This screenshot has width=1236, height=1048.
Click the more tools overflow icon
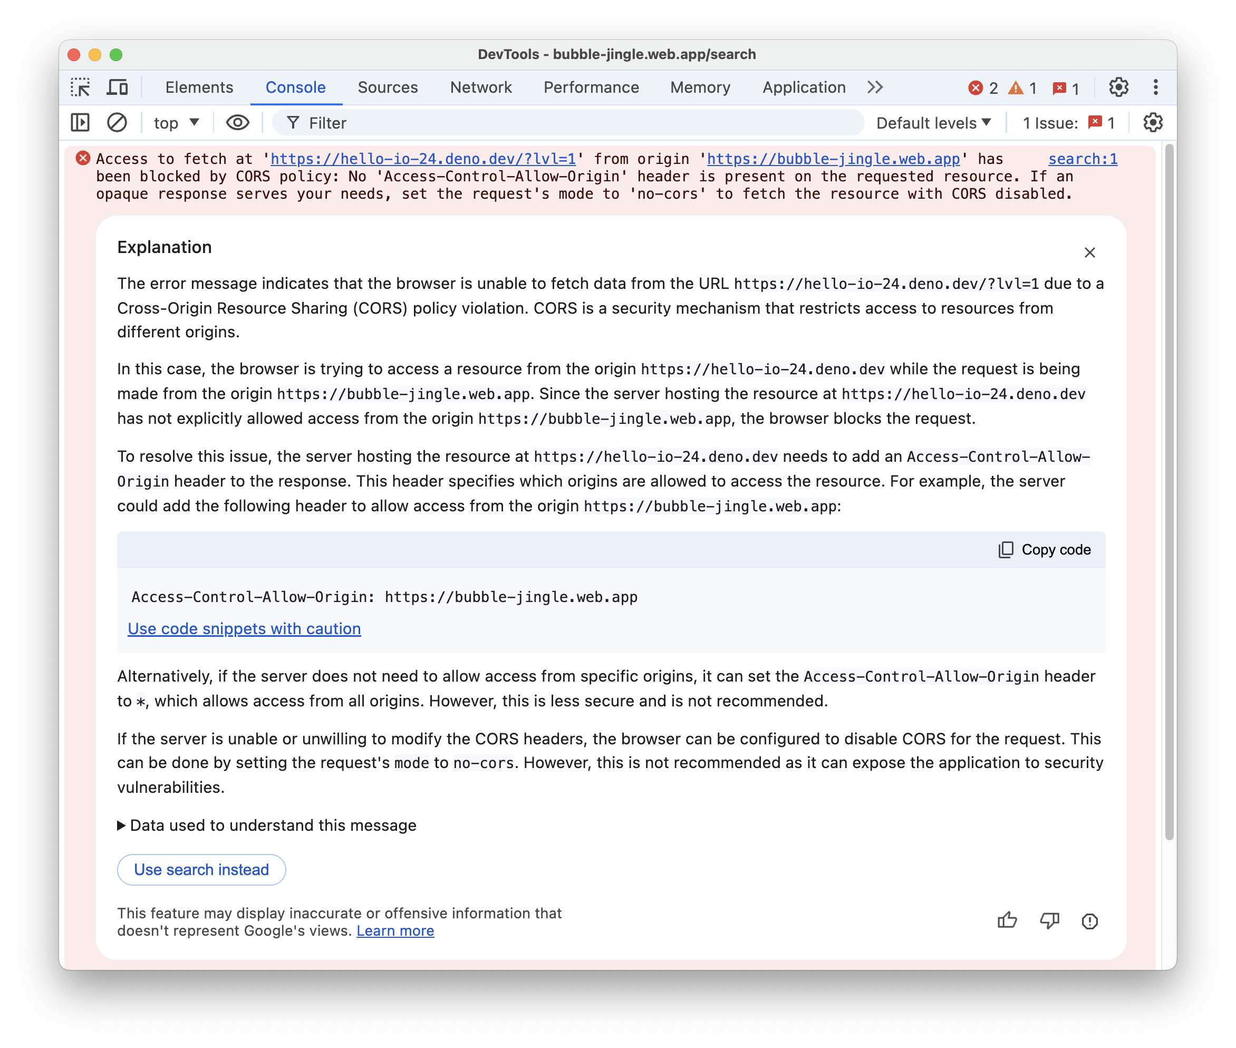point(877,88)
